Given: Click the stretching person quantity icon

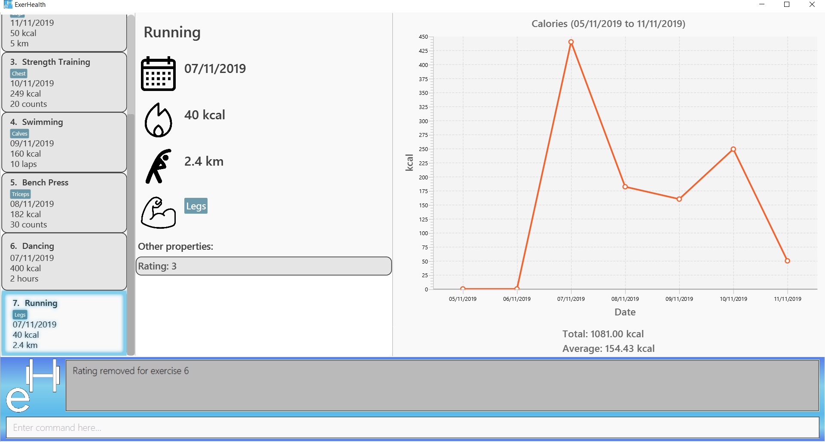Looking at the screenshot, I should [x=158, y=167].
